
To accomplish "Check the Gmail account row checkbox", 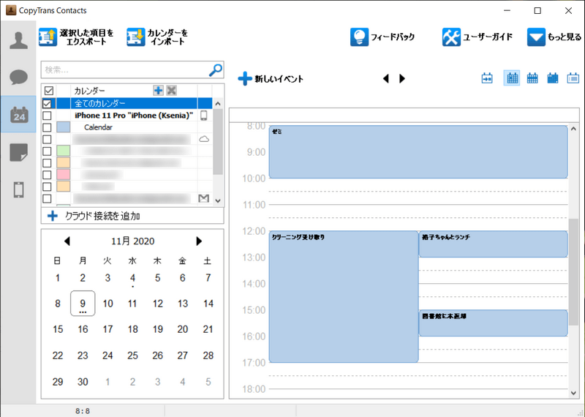I will [47, 198].
